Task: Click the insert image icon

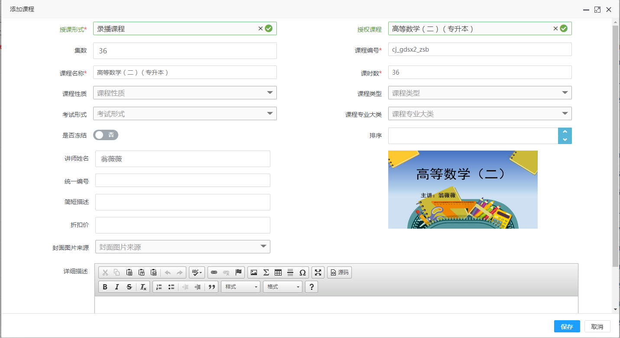Action: pyautogui.click(x=254, y=272)
